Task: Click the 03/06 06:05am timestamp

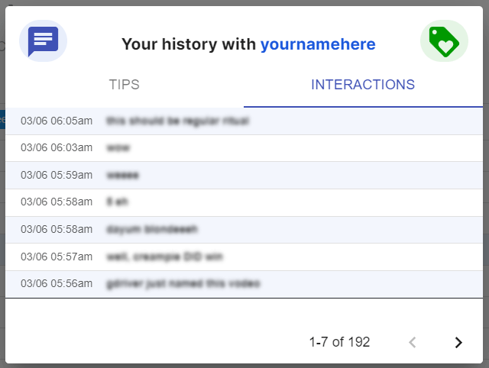Action: (57, 121)
